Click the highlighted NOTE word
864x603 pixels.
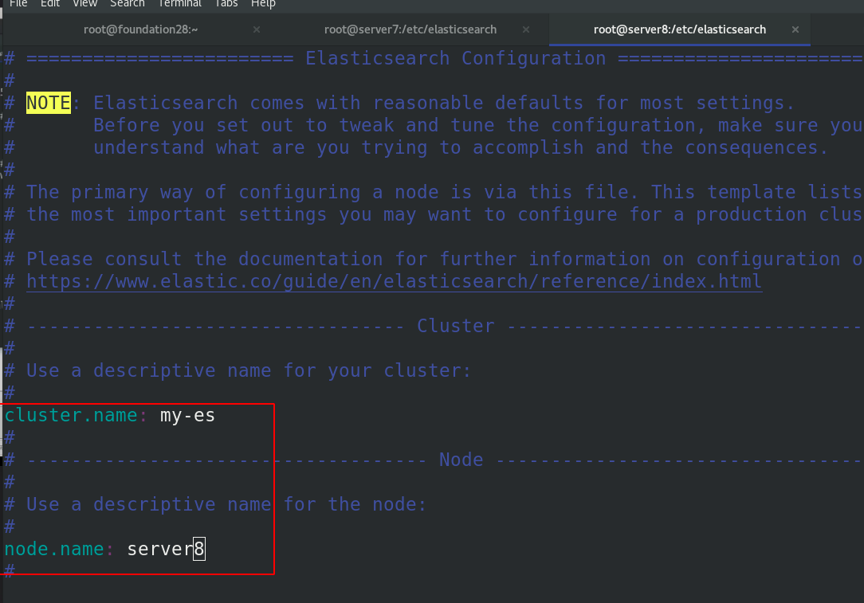[49, 103]
